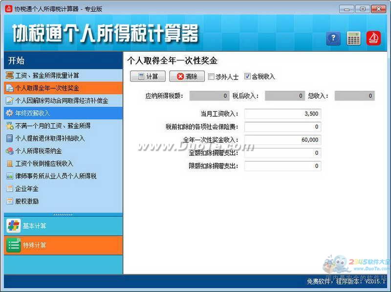The height and width of the screenshot is (292, 391).
Task: Click the 限额扣除捐赠支出 input field
Action: click(x=283, y=166)
